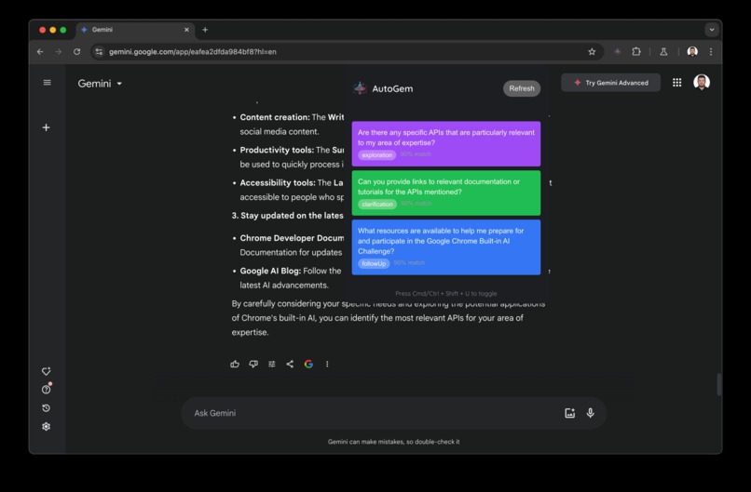Open Chrome Labs flask icon
Viewport: 751px width, 492px height.
tap(663, 52)
